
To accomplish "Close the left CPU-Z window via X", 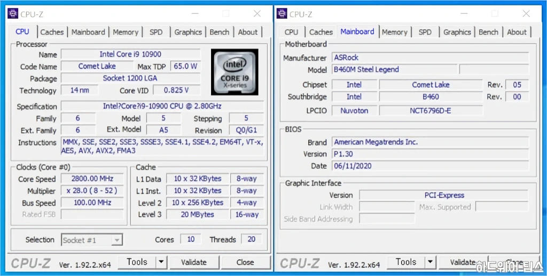I will tap(257, 13).
